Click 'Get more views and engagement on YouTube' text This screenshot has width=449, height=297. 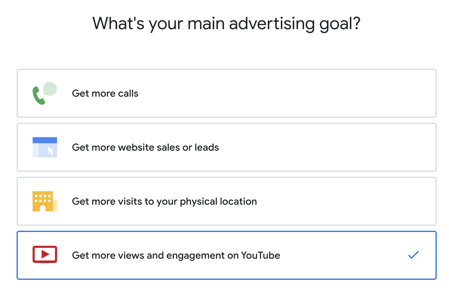coord(176,255)
